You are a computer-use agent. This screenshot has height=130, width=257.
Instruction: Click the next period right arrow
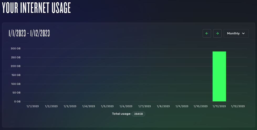click(217, 33)
